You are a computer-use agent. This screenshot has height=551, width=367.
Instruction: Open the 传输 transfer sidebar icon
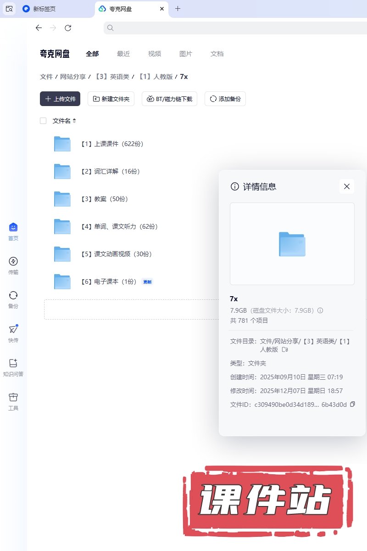tap(13, 262)
